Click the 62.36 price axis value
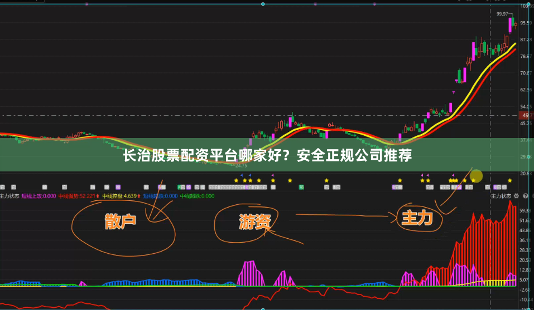 [526, 90]
